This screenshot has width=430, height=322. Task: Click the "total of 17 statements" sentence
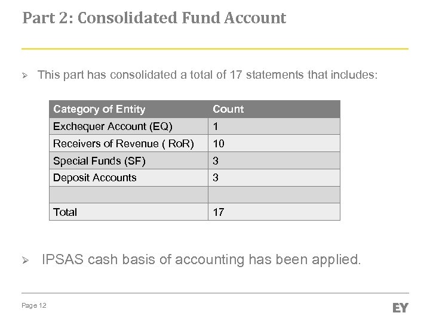click(x=207, y=75)
